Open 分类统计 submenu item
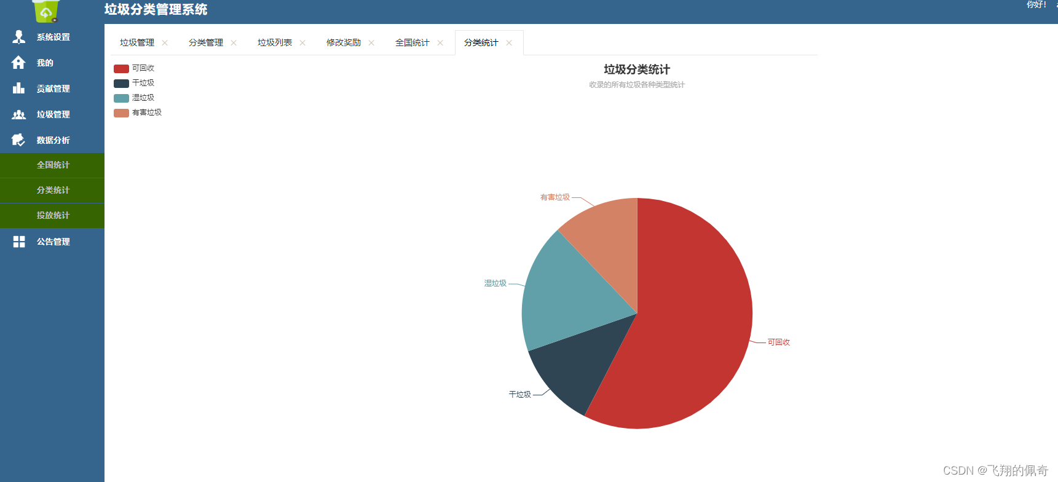Image resolution: width=1058 pixels, height=482 pixels. click(52, 191)
